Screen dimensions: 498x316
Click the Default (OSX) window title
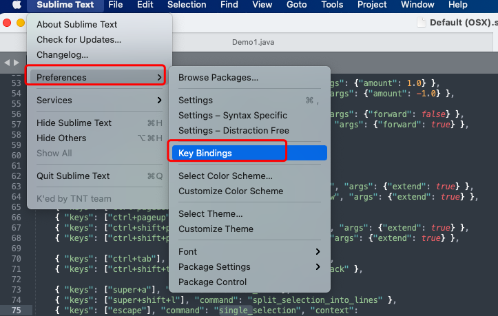tap(464, 23)
